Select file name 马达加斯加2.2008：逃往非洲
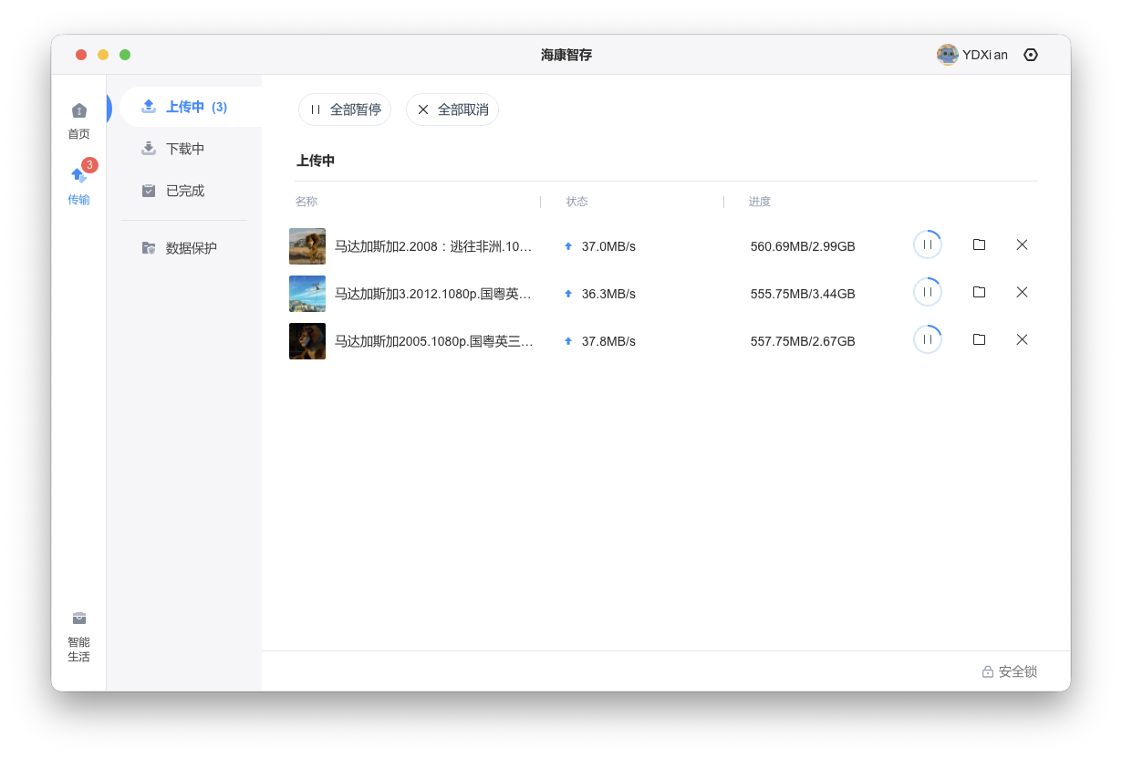Screen dimensions: 1122x759 [433, 246]
